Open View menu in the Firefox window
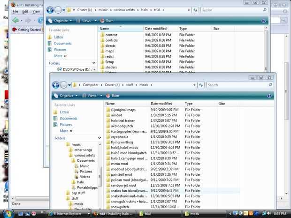The image size is (291, 218). [36, 12]
